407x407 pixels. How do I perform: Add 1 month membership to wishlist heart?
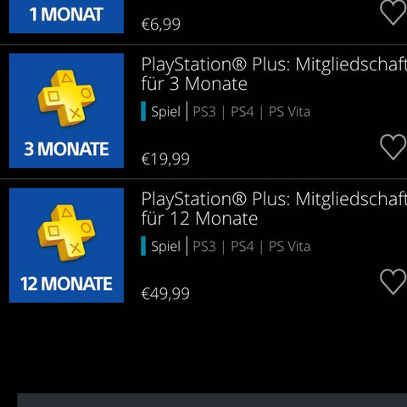coord(393,13)
